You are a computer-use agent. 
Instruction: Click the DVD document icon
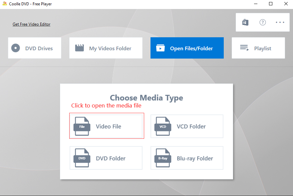tap(82, 158)
